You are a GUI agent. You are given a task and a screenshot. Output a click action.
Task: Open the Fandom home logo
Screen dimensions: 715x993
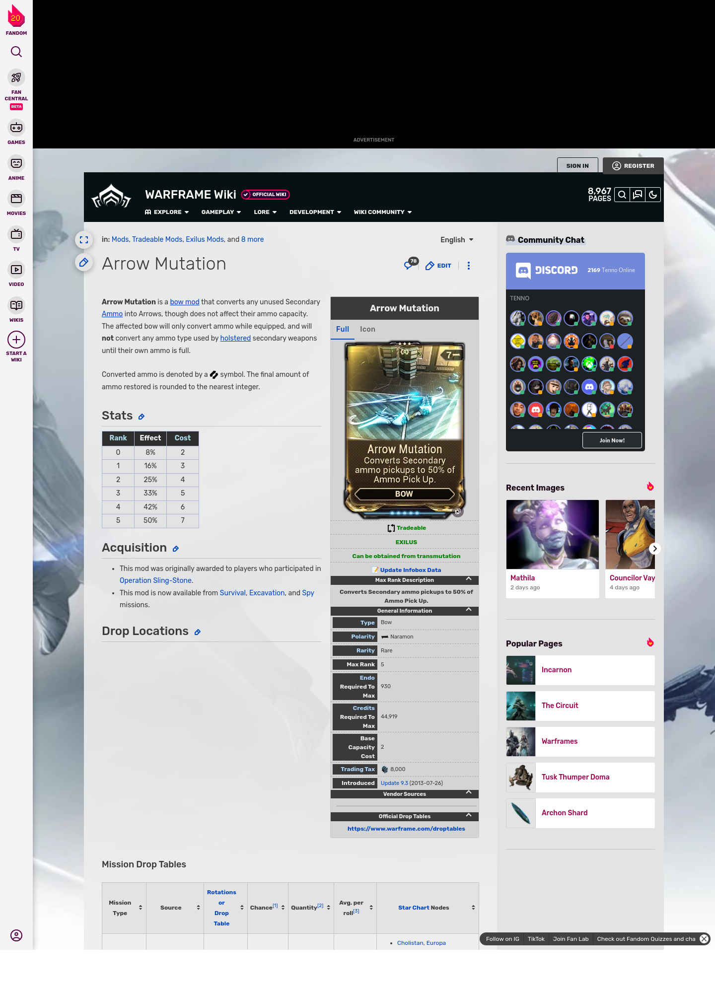[x=16, y=20]
